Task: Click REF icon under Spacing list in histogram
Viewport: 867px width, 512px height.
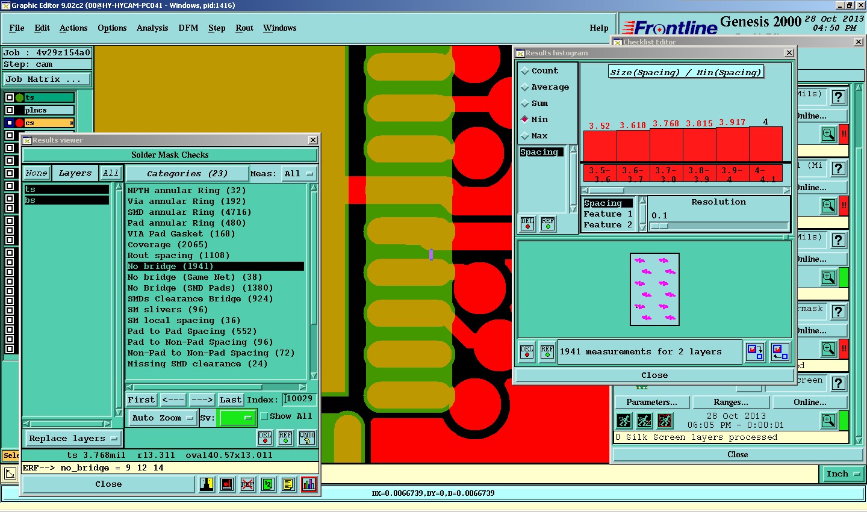Action: pyautogui.click(x=548, y=224)
